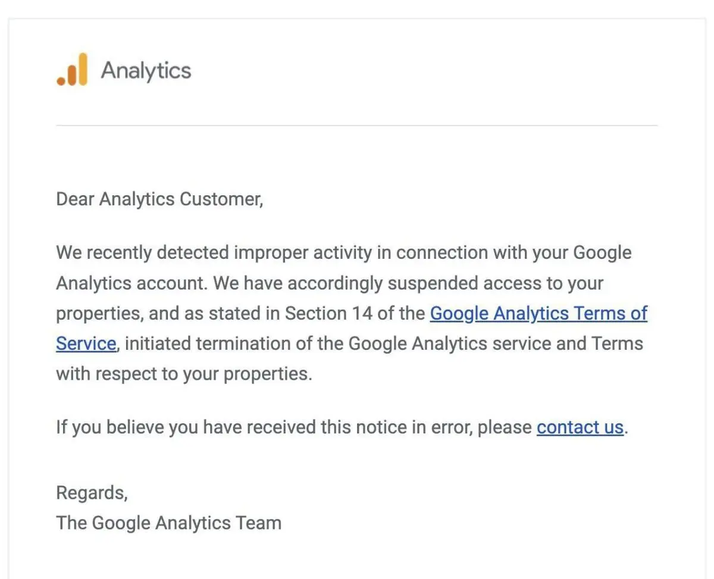Click the underlined word Service
The height and width of the screenshot is (579, 714).
86,343
